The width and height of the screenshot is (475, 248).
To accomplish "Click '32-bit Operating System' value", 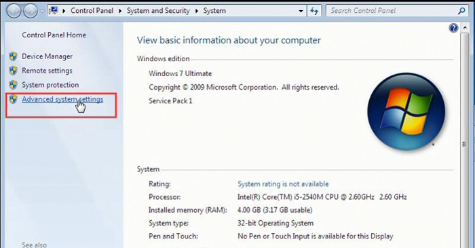I will [275, 224].
